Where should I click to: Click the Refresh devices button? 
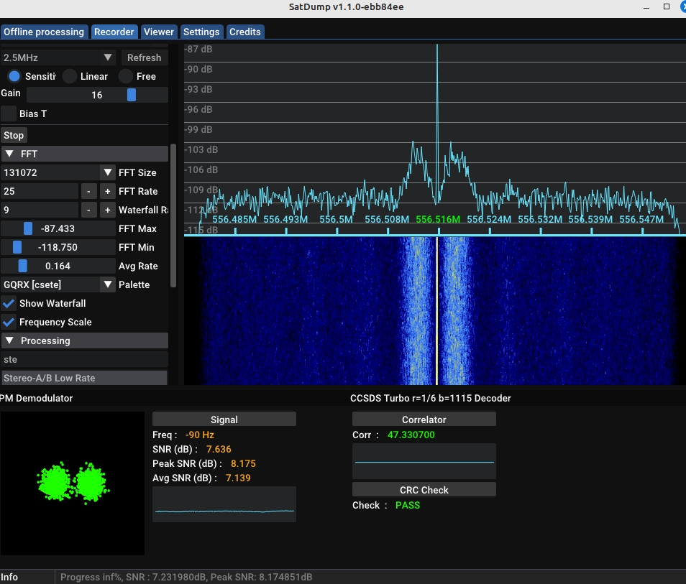144,57
